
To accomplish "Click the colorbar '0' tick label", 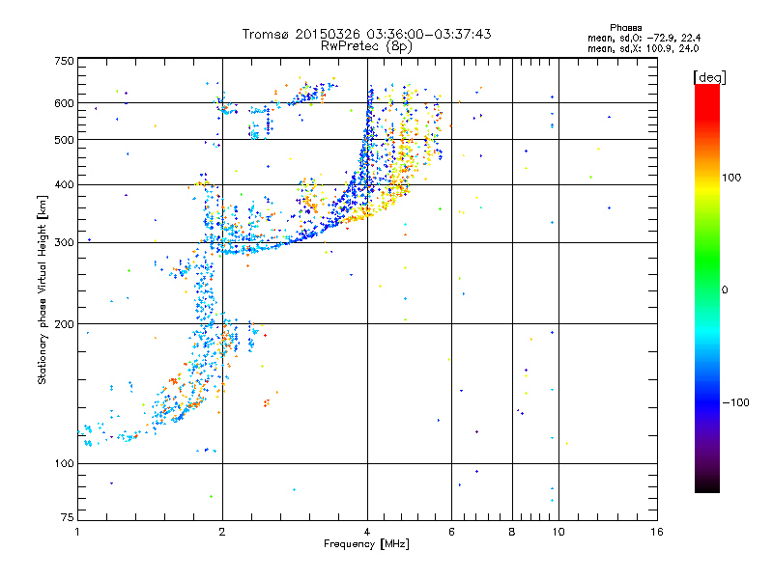I will pyautogui.click(x=725, y=289).
